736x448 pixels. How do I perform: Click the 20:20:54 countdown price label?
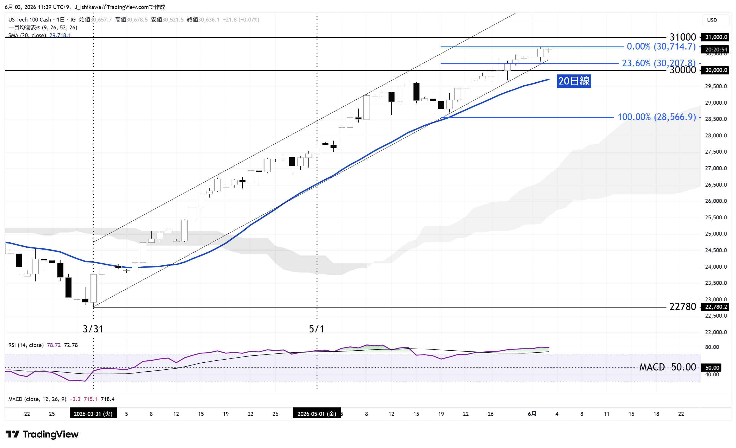(715, 49)
